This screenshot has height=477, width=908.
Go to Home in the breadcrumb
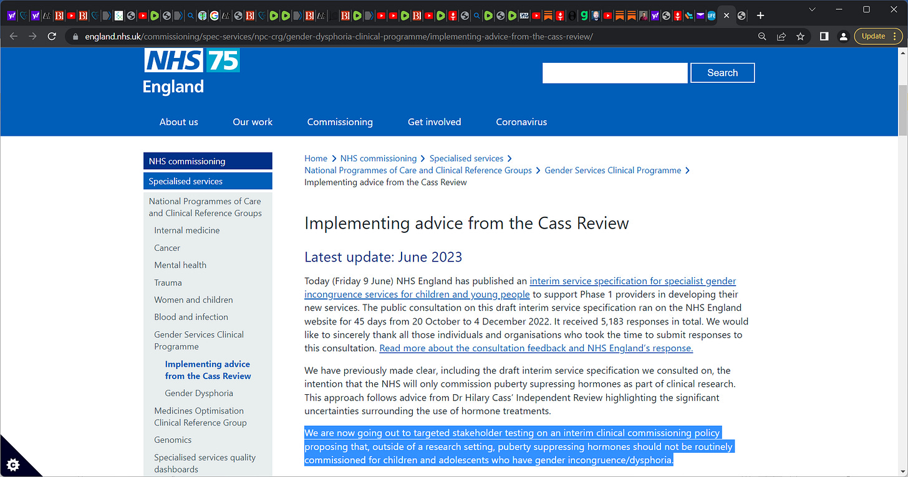[x=316, y=158]
